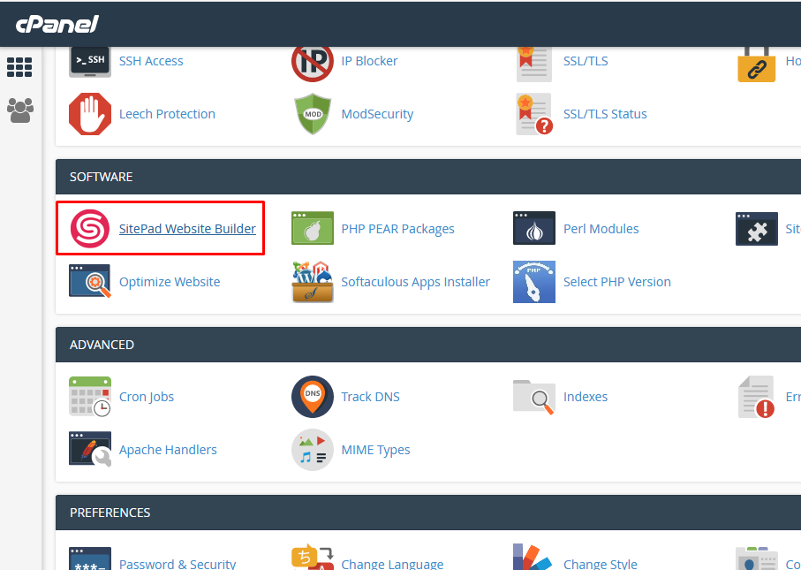Go to the Cron Jobs link

(x=147, y=397)
